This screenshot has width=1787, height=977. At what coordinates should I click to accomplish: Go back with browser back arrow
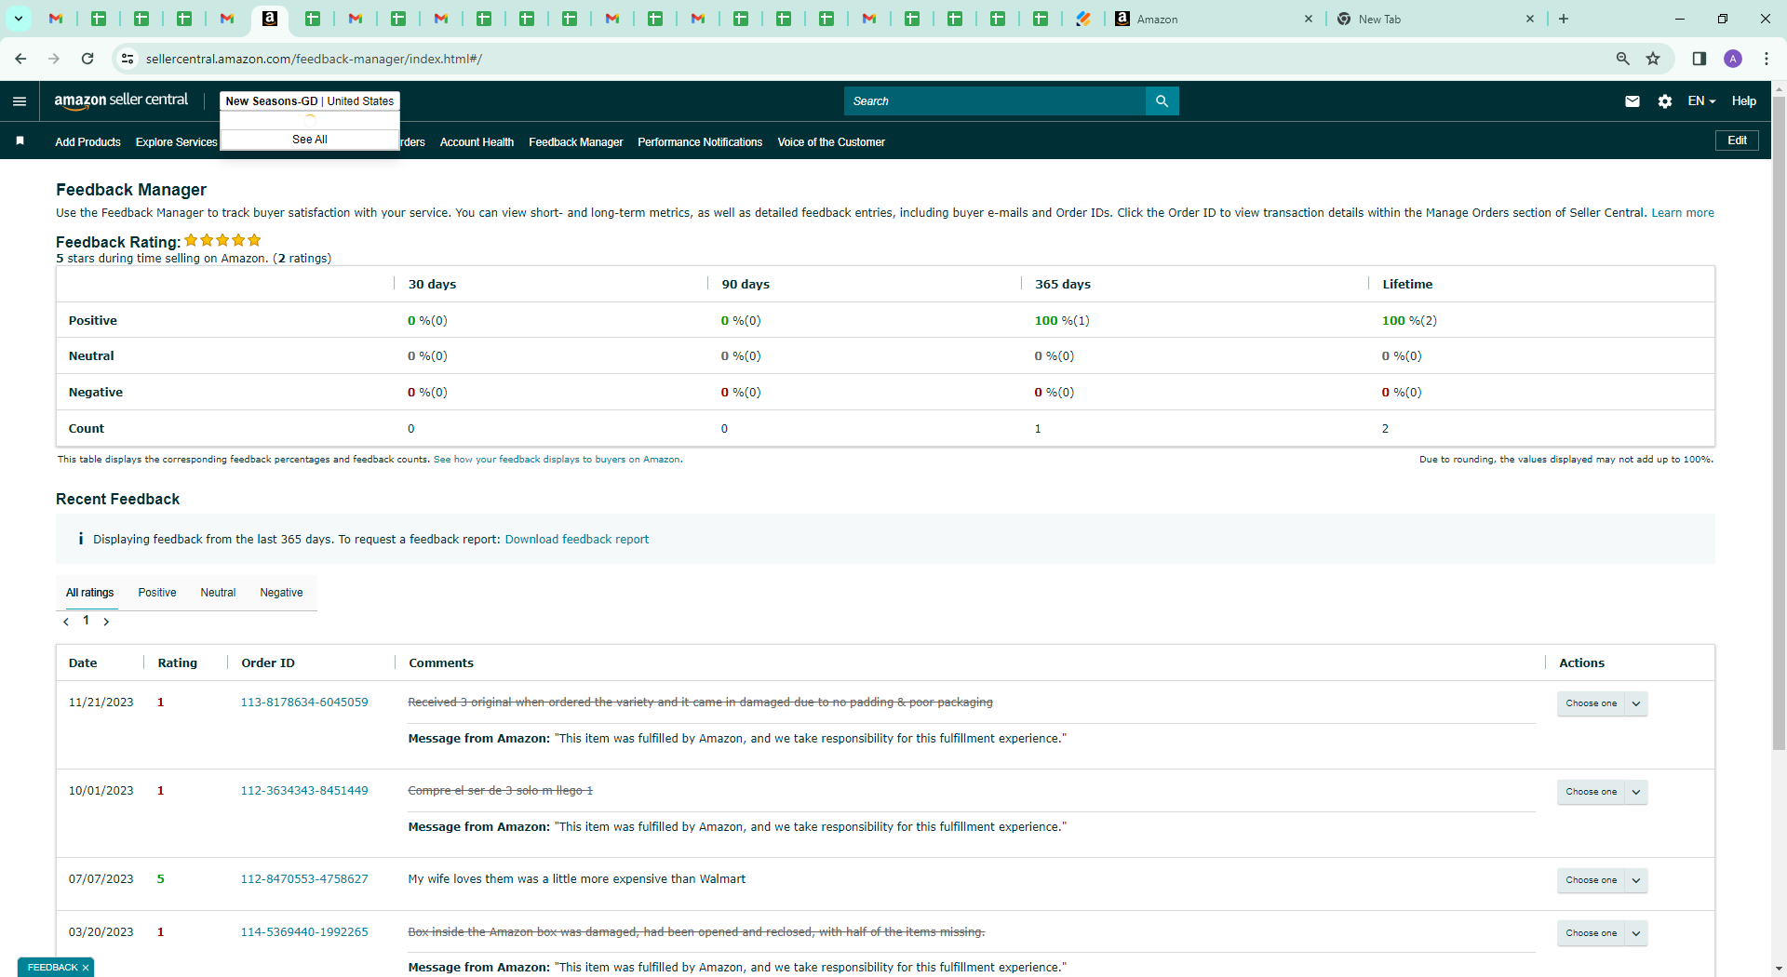coord(20,59)
